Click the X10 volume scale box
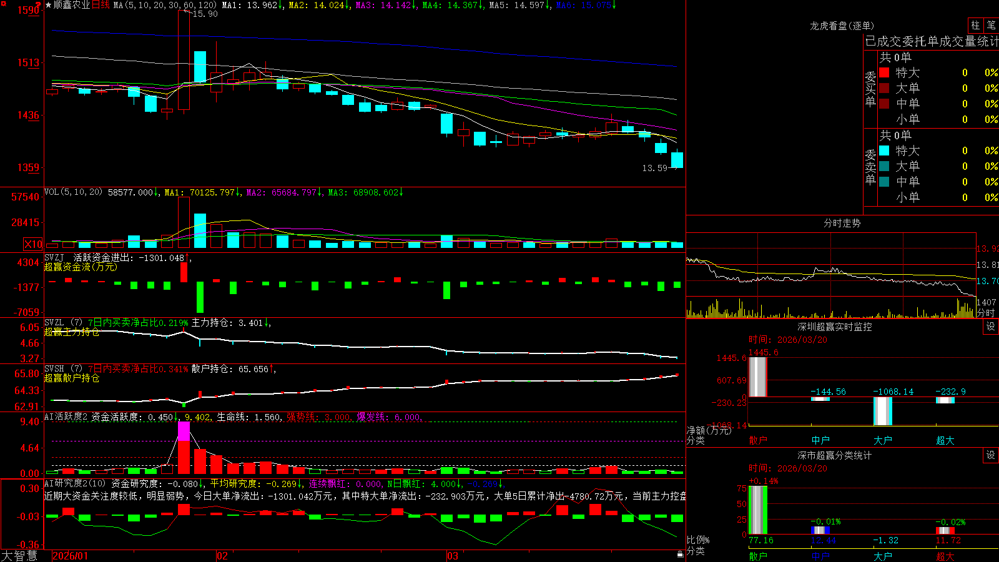999x562 pixels. click(33, 244)
